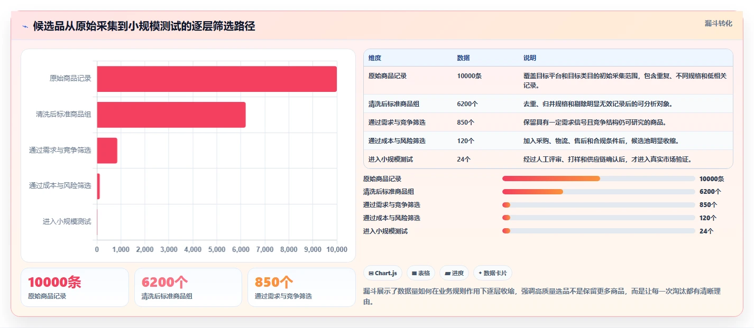Click the chart title heading text
The height and width of the screenshot is (328, 754).
point(144,26)
